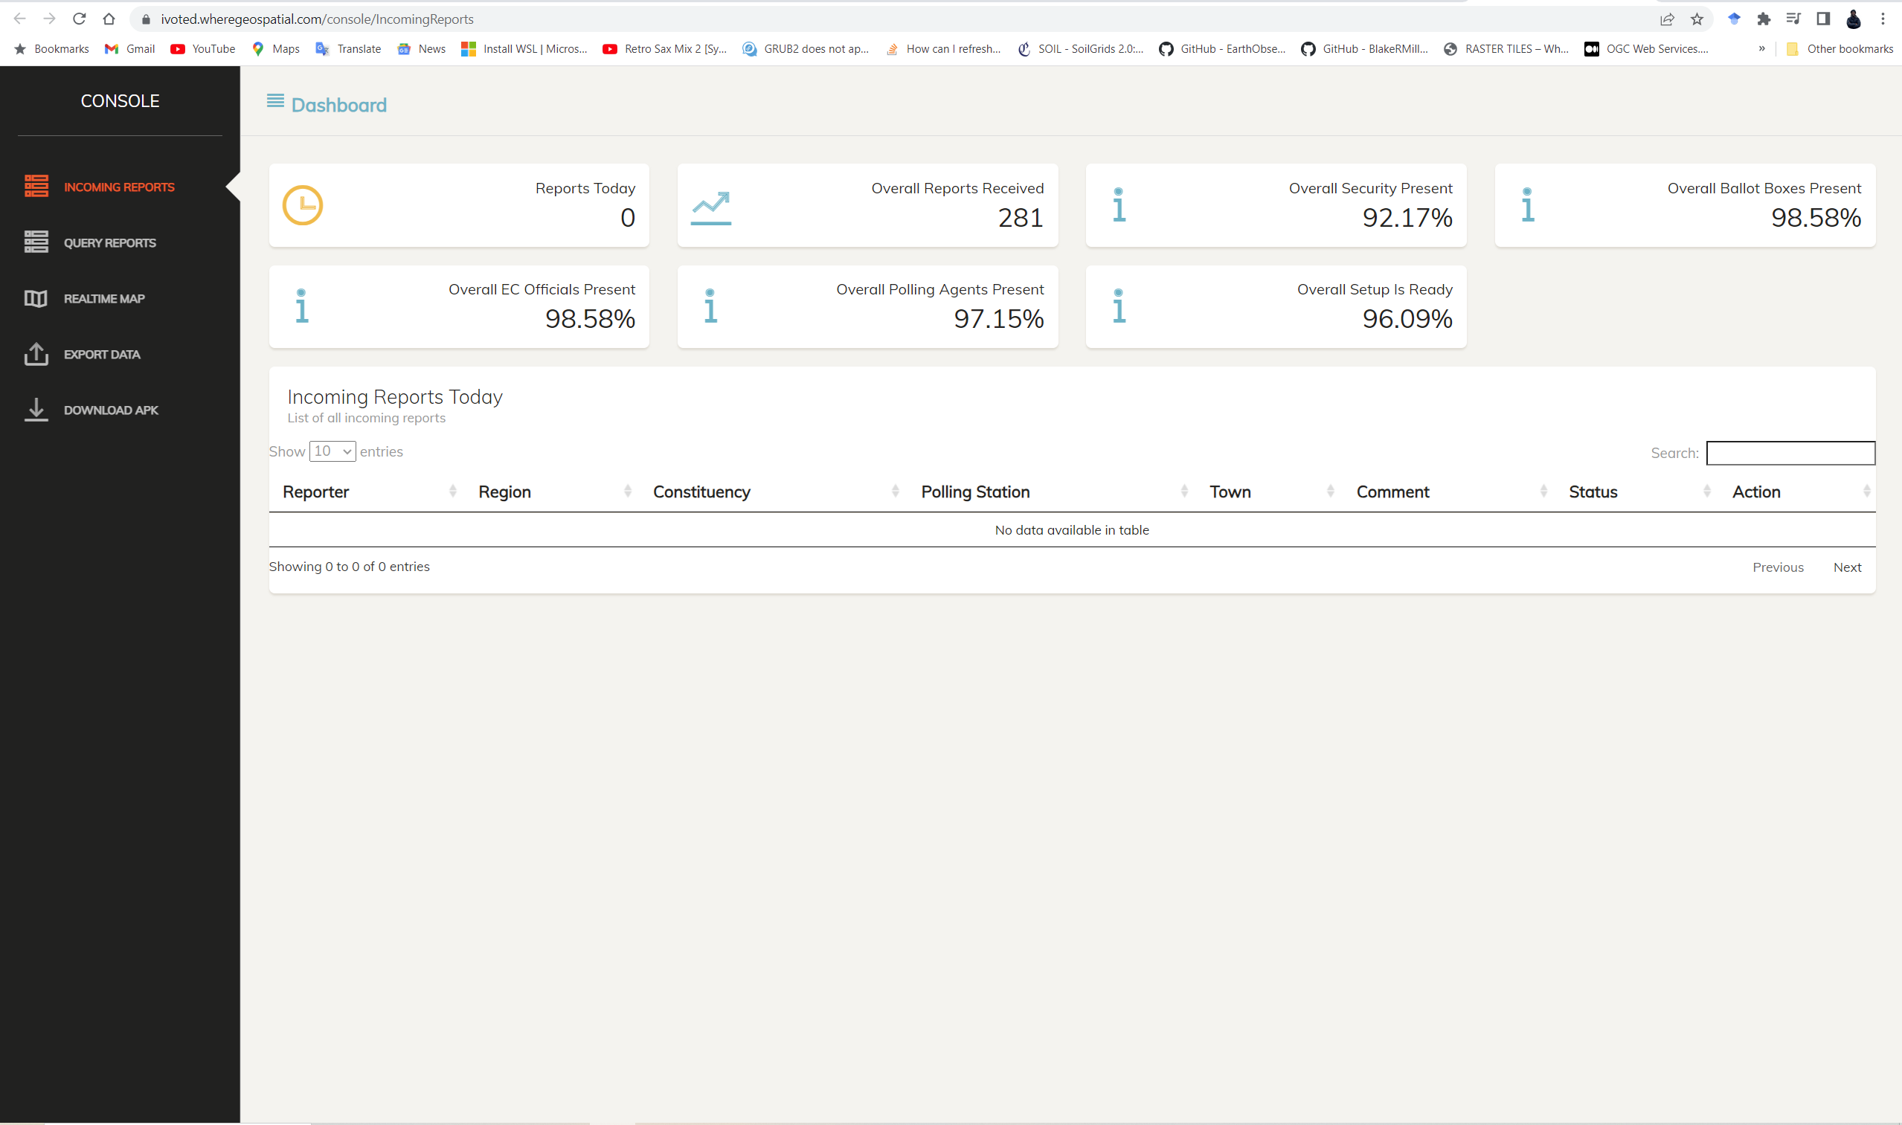Bookmark this page with the star icon

pyautogui.click(x=1697, y=19)
